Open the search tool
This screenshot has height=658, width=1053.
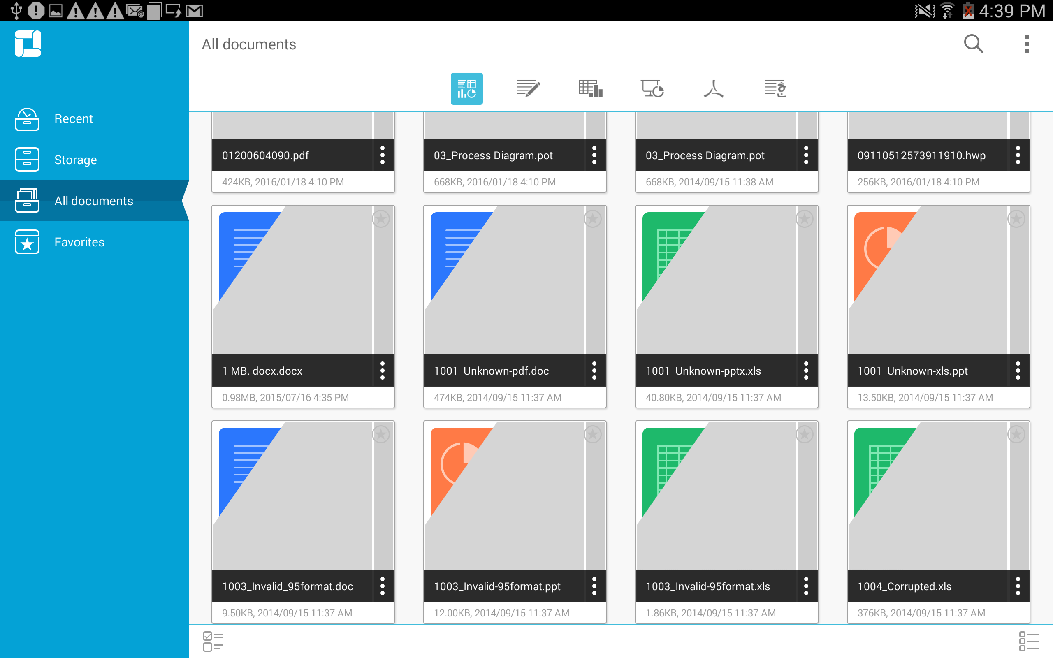(973, 44)
